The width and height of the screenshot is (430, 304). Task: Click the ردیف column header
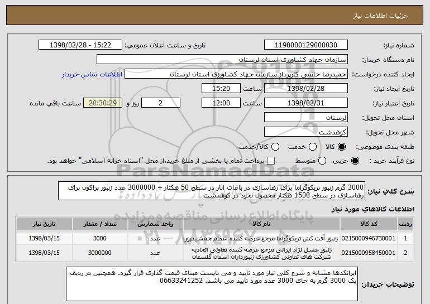tap(405, 224)
